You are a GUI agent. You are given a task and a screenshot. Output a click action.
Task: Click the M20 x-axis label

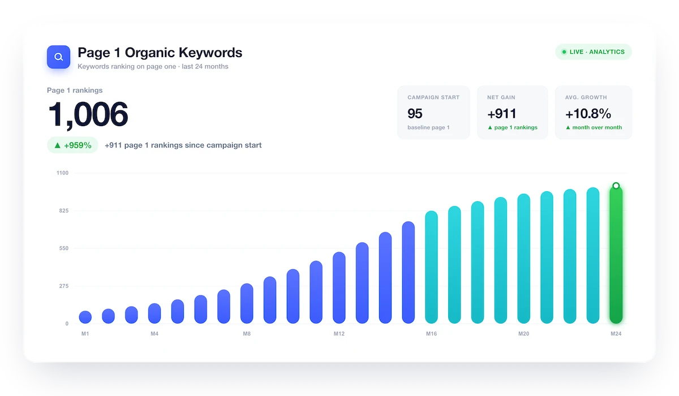(x=523, y=334)
